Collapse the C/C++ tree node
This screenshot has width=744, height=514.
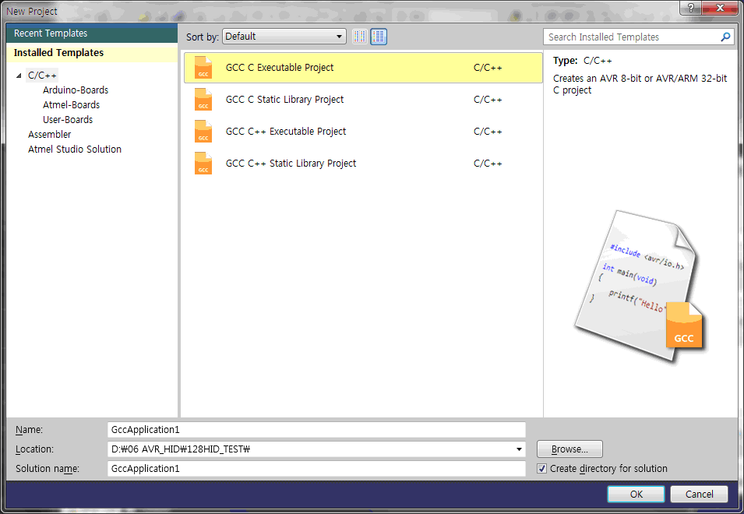click(x=19, y=76)
